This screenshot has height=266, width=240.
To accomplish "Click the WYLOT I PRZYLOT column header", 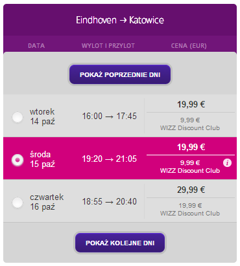I will coord(108,46).
